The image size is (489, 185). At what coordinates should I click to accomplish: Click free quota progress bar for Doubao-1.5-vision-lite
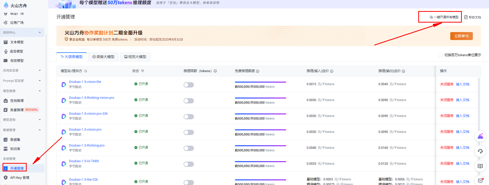tap(261, 82)
